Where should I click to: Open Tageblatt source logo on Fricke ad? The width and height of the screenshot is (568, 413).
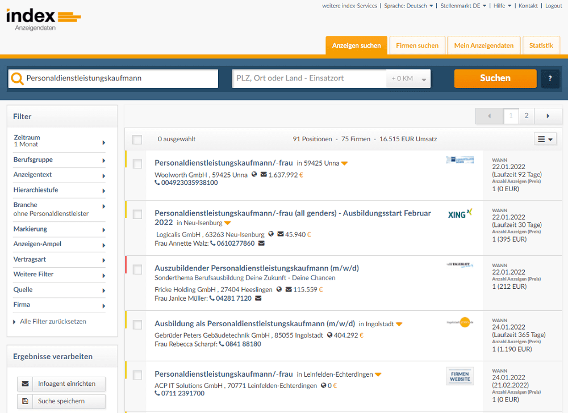click(460, 265)
